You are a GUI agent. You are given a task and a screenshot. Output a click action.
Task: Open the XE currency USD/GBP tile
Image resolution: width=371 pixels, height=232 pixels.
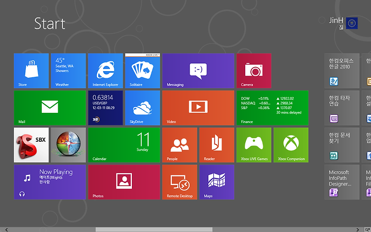106,108
